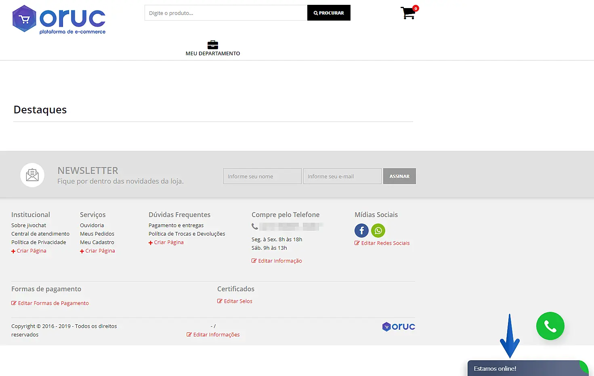The height and width of the screenshot is (376, 594).
Task: Open the shopping cart icon
Action: coord(408,13)
